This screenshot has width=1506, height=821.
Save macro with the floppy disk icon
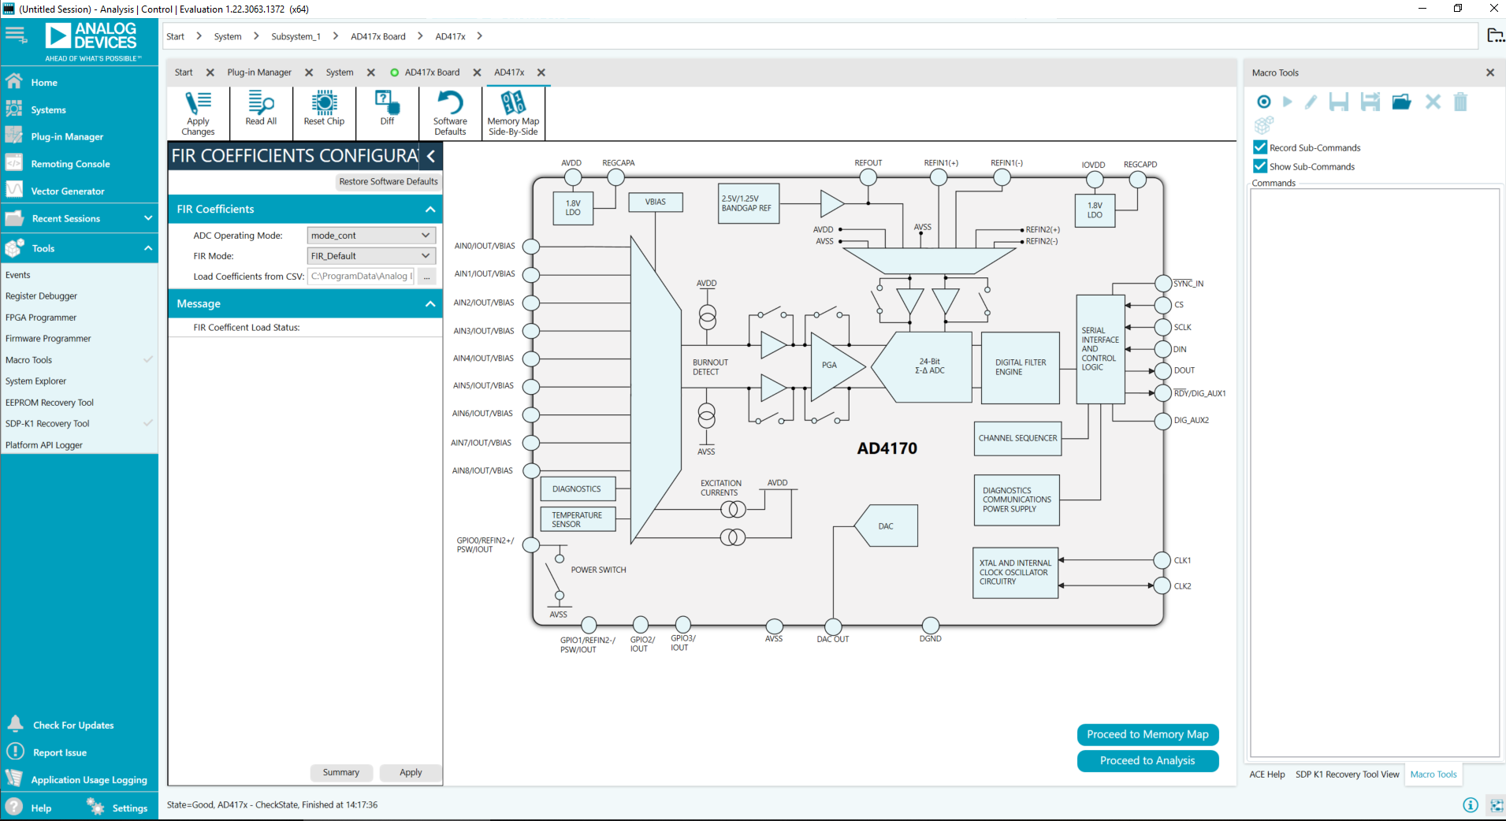pos(1338,102)
